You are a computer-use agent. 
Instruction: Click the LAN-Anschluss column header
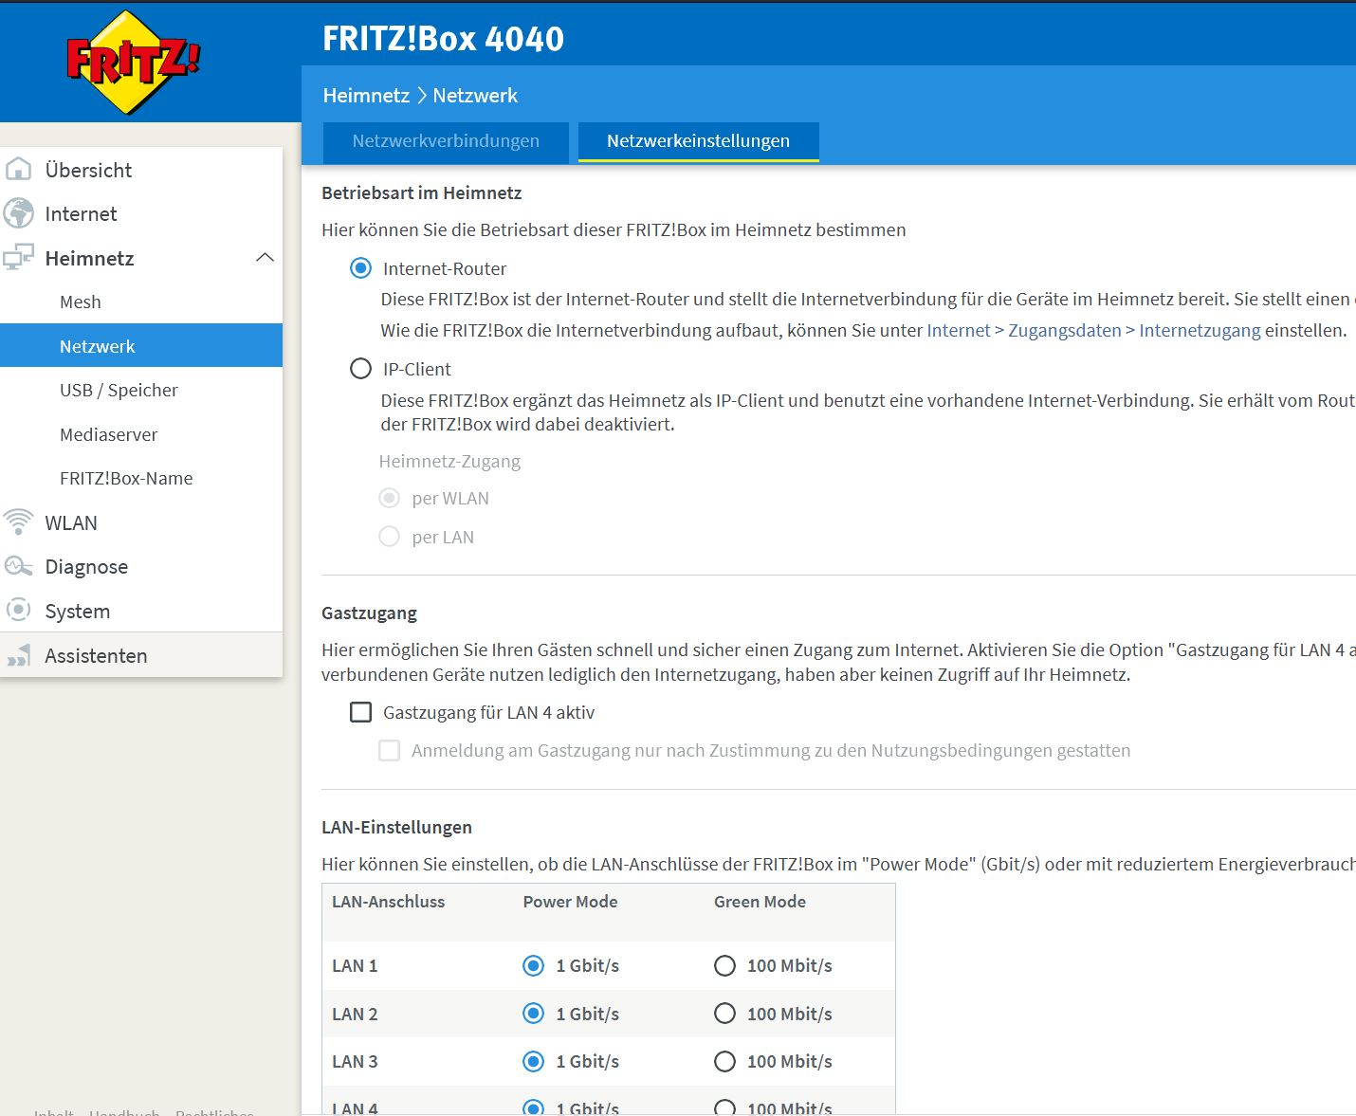pos(388,902)
